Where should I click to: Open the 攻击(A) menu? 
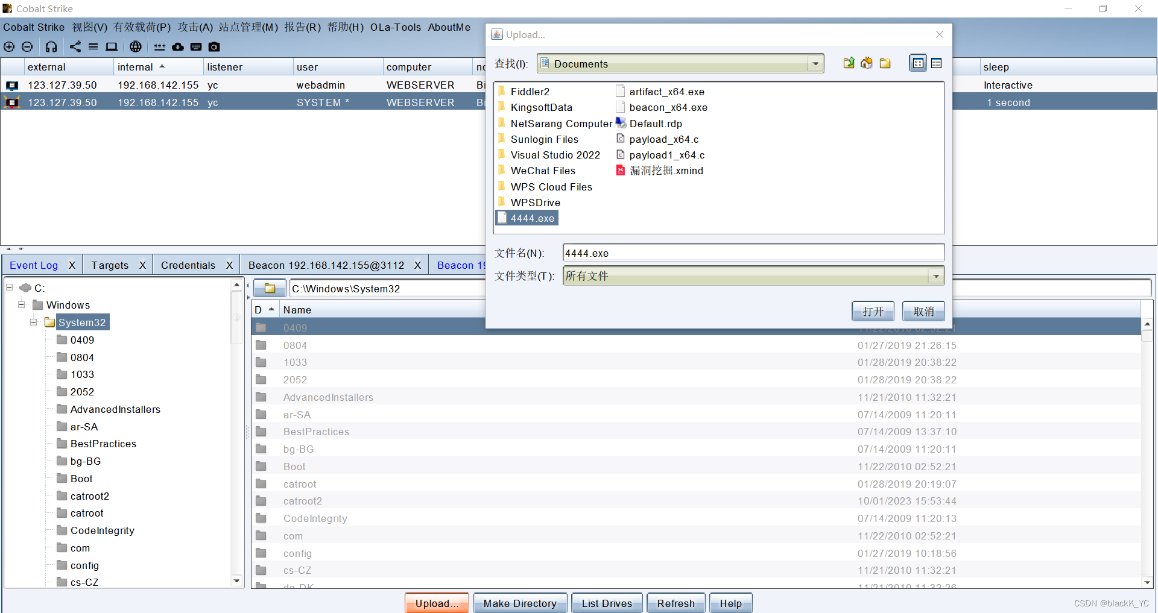195,27
